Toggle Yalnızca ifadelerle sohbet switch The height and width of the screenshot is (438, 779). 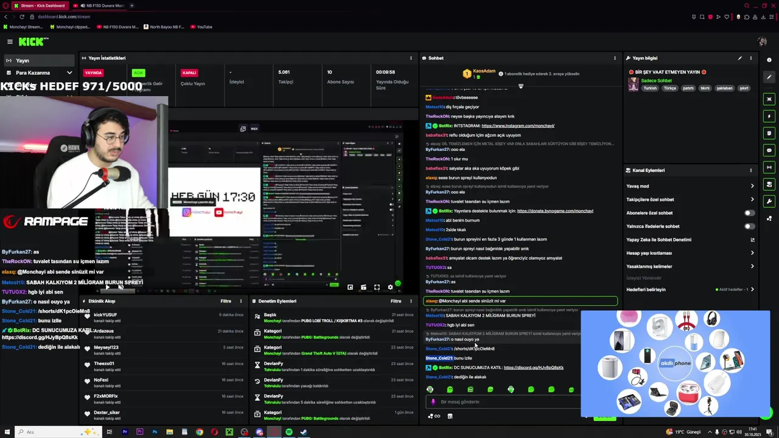coord(749,226)
